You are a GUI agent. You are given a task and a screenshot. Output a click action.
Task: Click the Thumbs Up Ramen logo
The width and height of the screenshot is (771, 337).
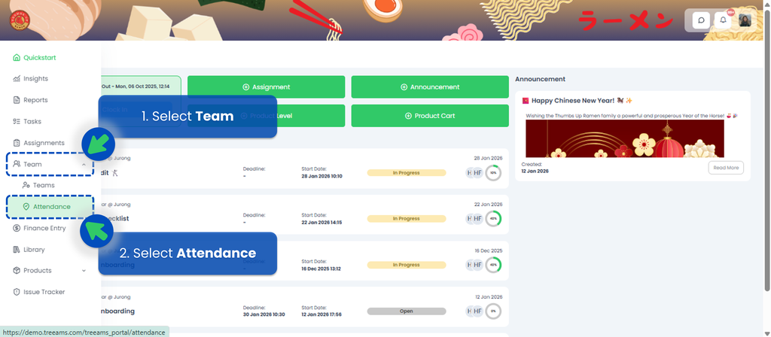18,21
